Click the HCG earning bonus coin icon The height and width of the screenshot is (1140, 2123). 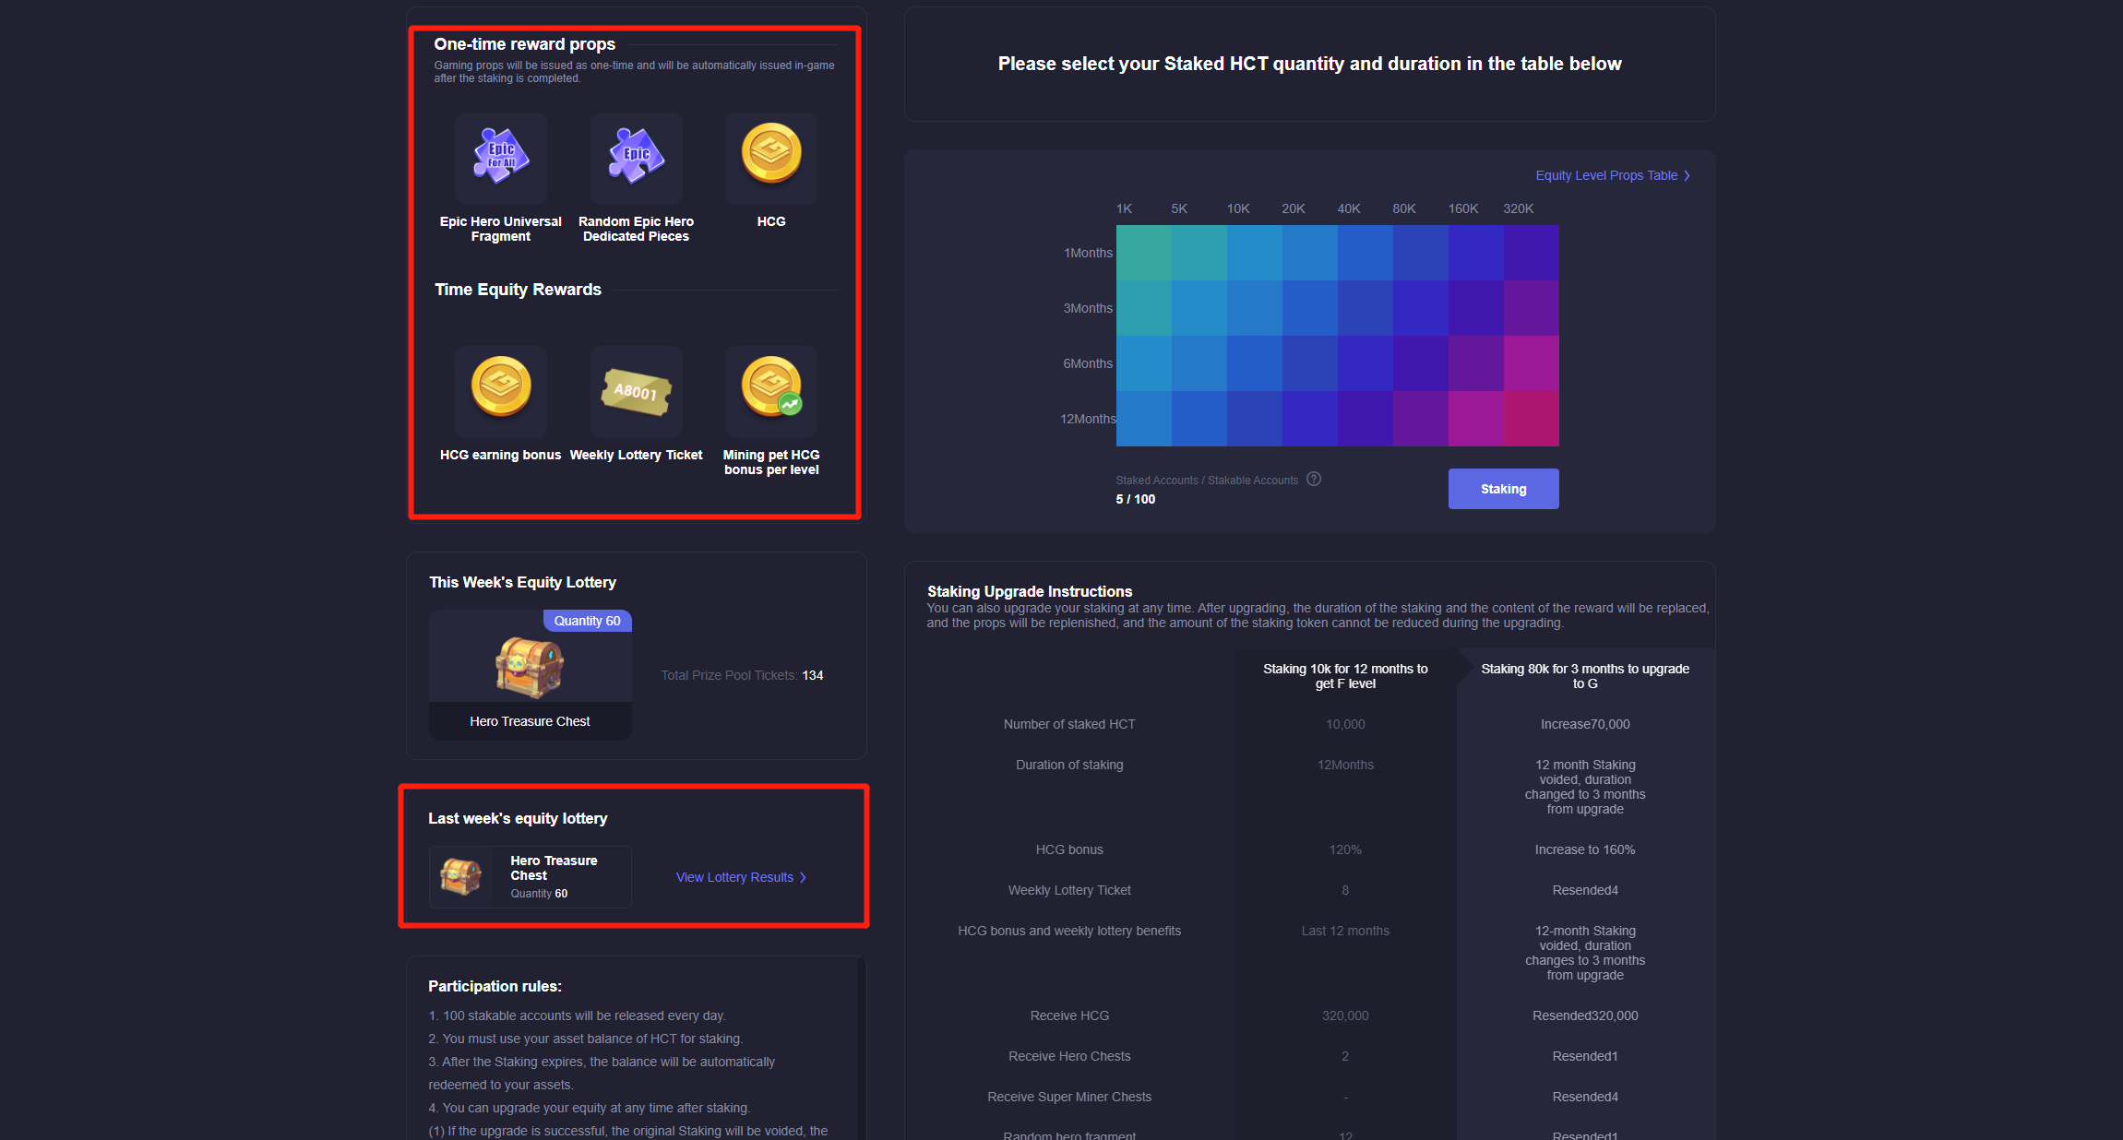pyautogui.click(x=501, y=388)
